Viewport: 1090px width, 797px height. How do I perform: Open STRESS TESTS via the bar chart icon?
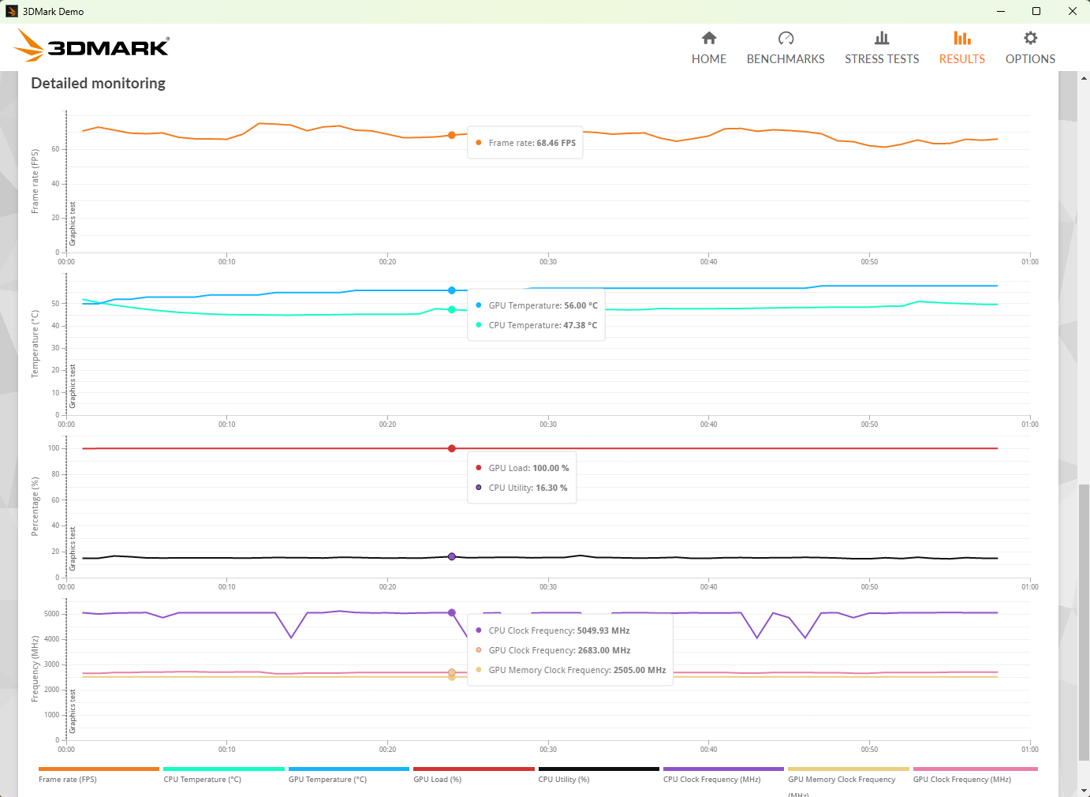click(882, 38)
